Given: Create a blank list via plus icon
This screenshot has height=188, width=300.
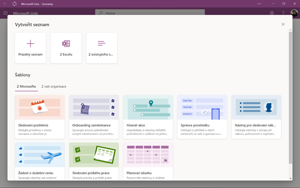Looking at the screenshot, I should [x=30, y=44].
